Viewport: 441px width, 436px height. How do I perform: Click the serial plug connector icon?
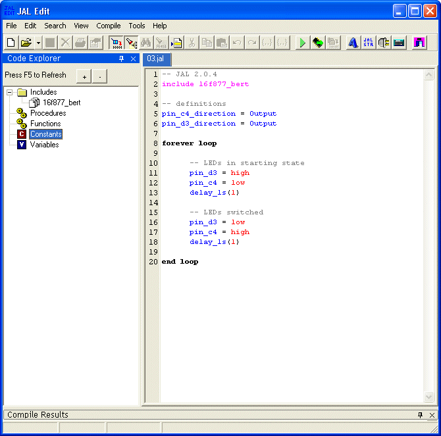click(x=384, y=43)
